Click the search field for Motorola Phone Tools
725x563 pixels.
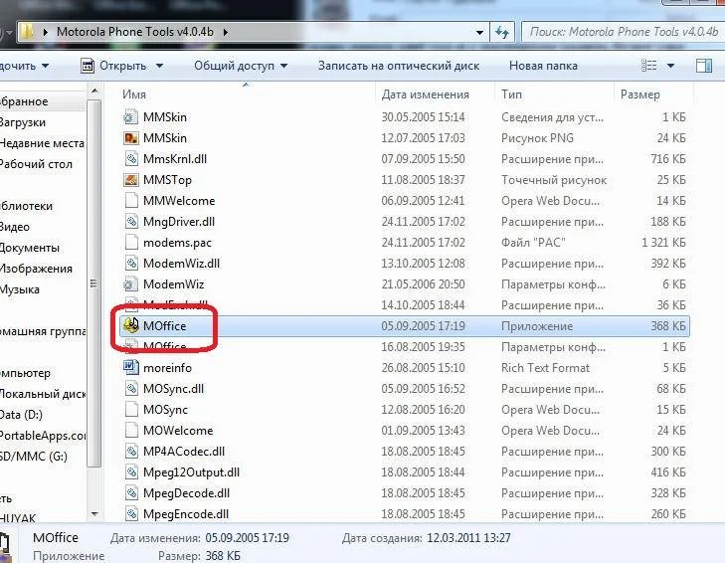(x=623, y=32)
